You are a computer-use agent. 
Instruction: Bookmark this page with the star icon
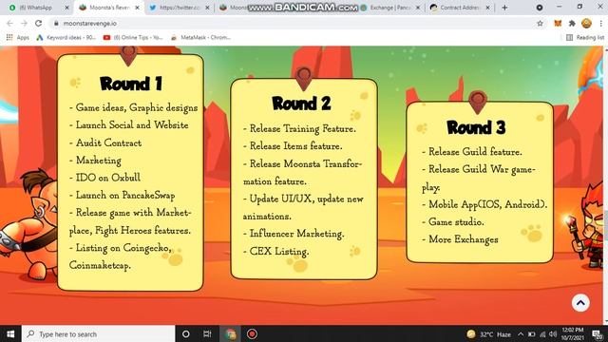540,23
